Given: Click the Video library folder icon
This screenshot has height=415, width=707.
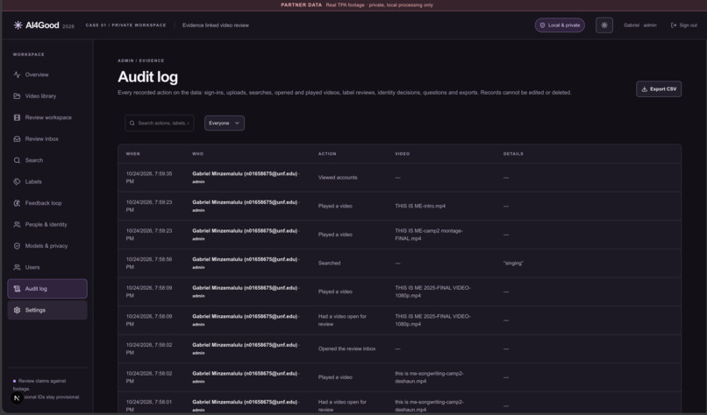Looking at the screenshot, I should pyautogui.click(x=18, y=96).
